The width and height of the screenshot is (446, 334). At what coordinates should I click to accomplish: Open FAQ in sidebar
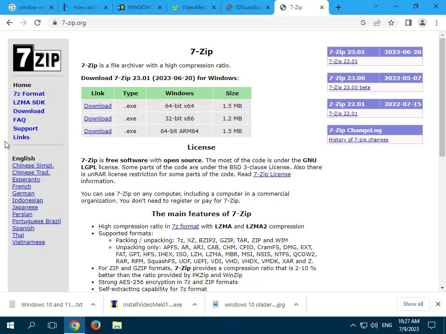(x=19, y=120)
